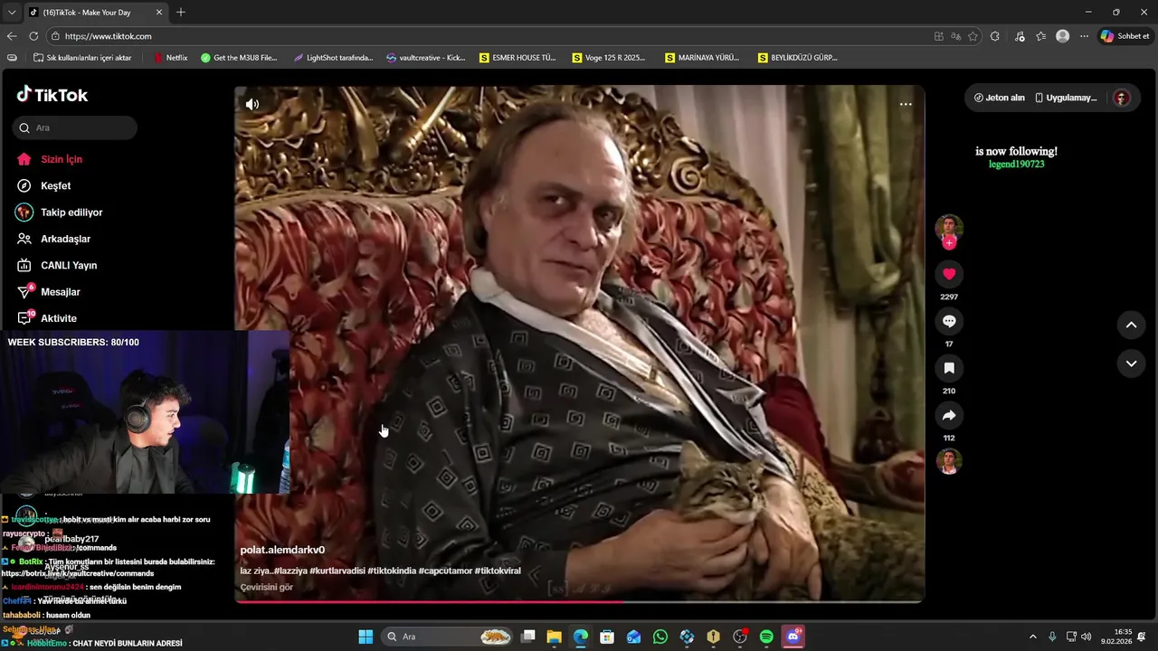
Task: Open the Windows Start menu
Action: [365, 637]
